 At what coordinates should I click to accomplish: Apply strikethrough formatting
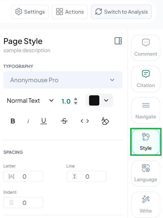(64, 121)
